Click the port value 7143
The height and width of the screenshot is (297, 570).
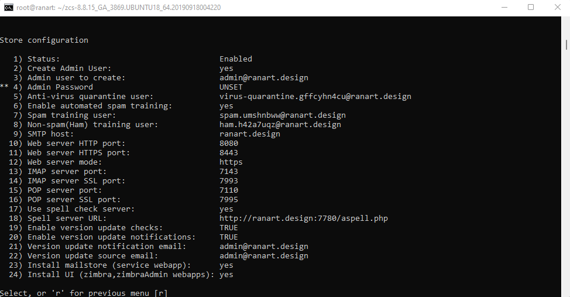(x=229, y=172)
